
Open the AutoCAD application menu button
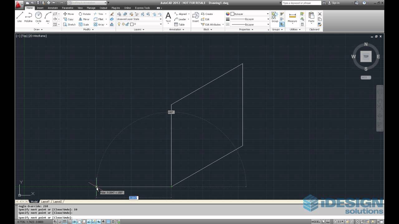point(19,4)
